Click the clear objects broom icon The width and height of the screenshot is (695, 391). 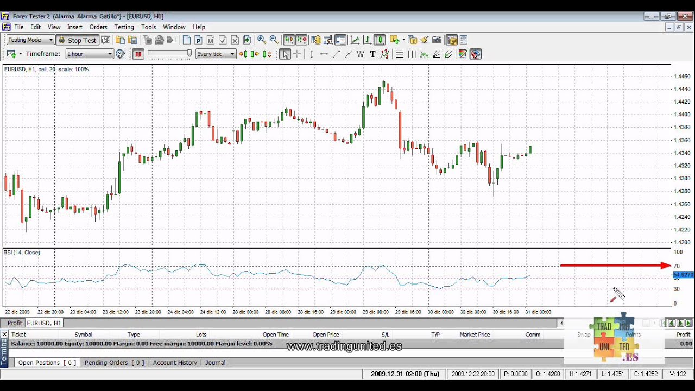point(424,40)
